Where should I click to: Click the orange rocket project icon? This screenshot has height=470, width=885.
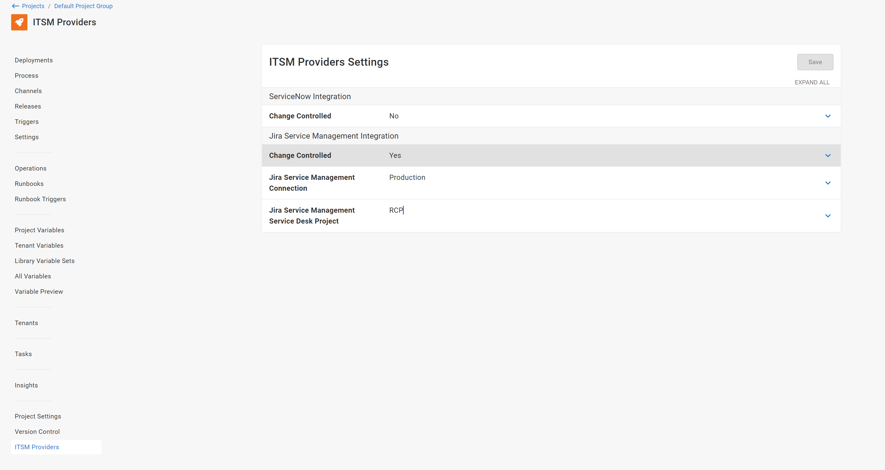tap(19, 22)
